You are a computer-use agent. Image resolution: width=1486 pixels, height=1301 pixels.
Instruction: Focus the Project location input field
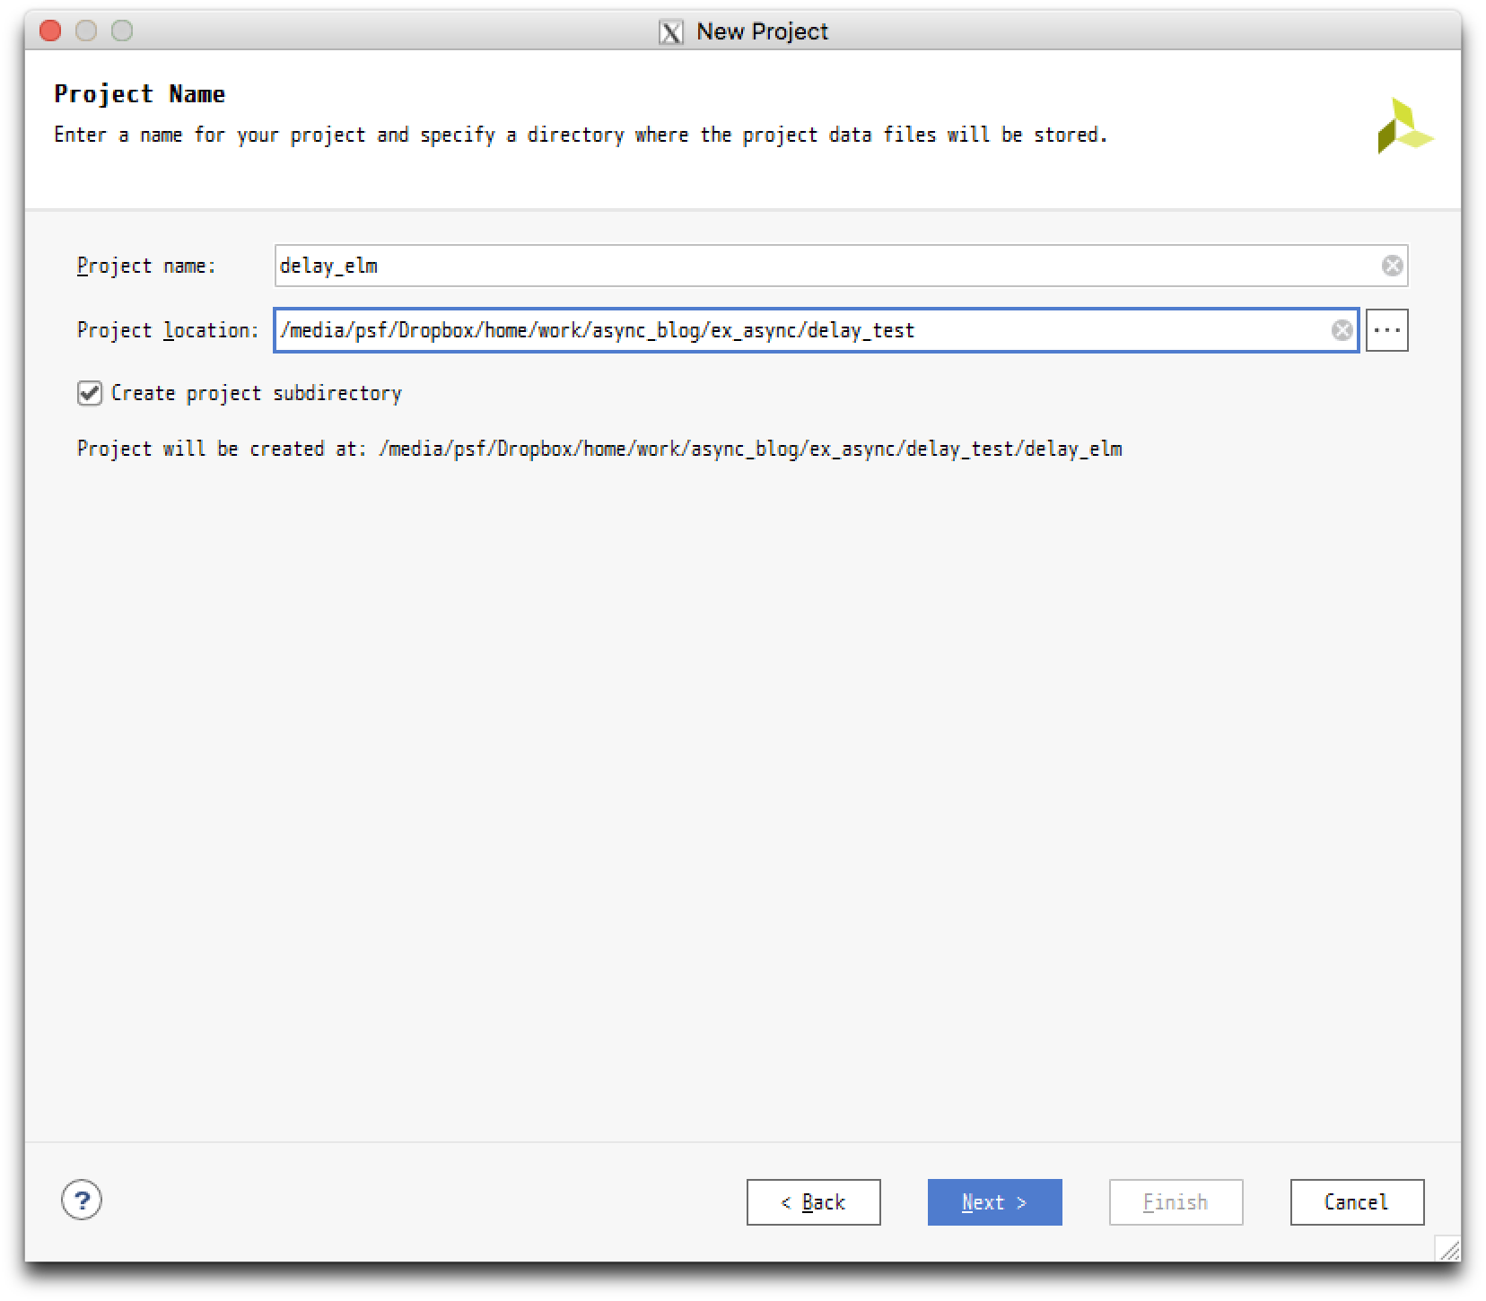pos(799,330)
